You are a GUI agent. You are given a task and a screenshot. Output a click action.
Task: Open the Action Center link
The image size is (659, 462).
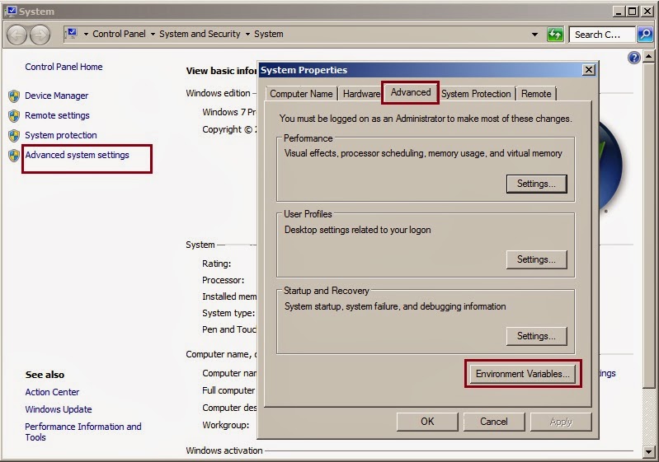click(x=52, y=392)
